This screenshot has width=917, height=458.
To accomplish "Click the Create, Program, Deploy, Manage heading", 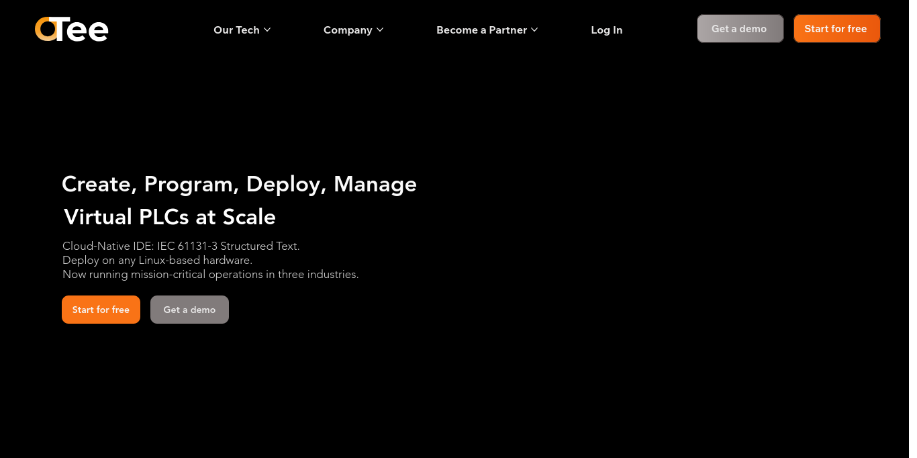I will click(239, 184).
